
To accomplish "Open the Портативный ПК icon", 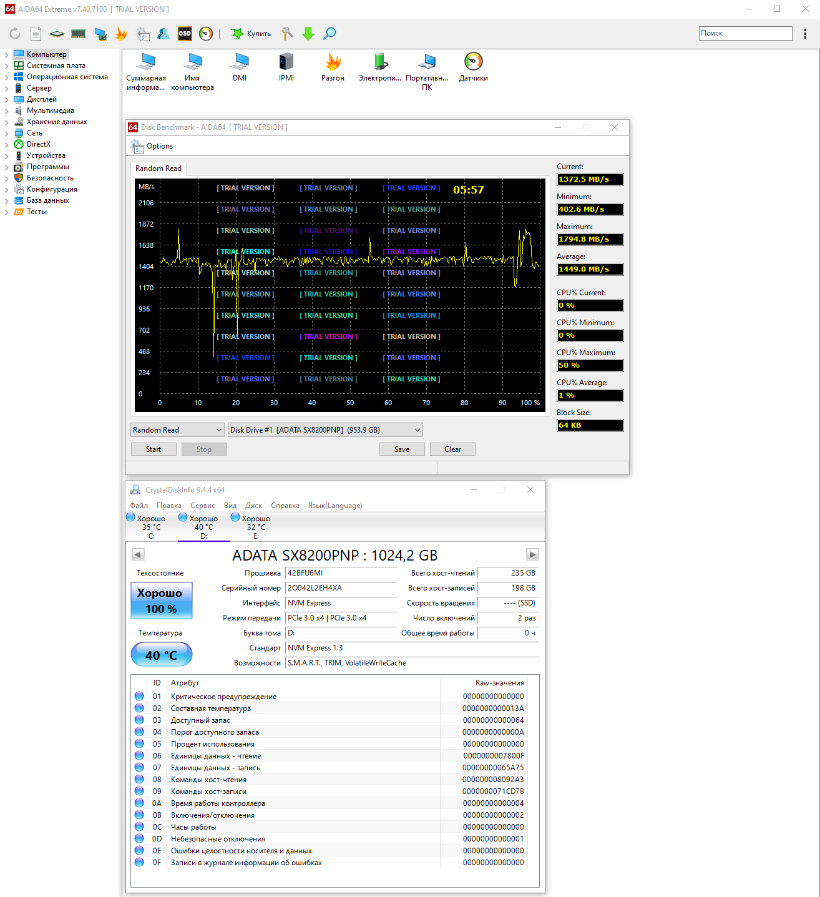I will click(427, 72).
